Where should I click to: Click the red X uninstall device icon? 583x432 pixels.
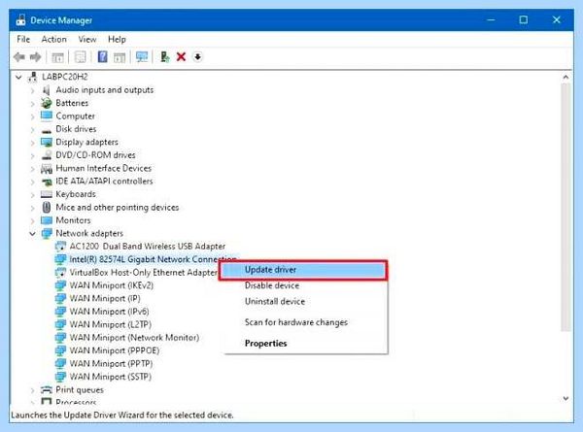click(x=181, y=57)
